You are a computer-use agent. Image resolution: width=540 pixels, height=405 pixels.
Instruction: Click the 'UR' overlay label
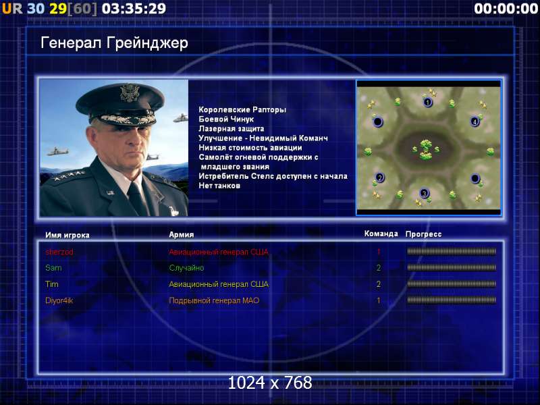(12, 9)
